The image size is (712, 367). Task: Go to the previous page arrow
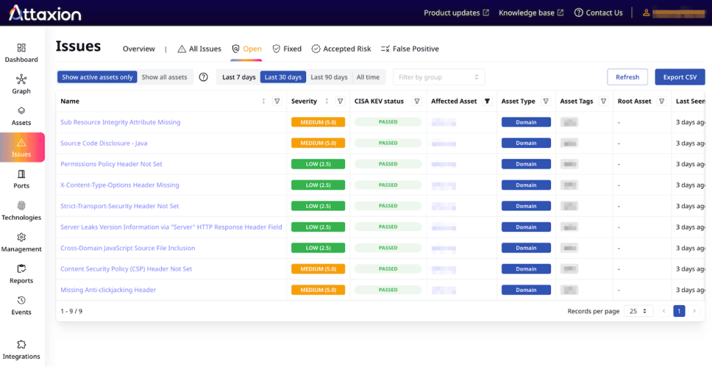pyautogui.click(x=664, y=311)
